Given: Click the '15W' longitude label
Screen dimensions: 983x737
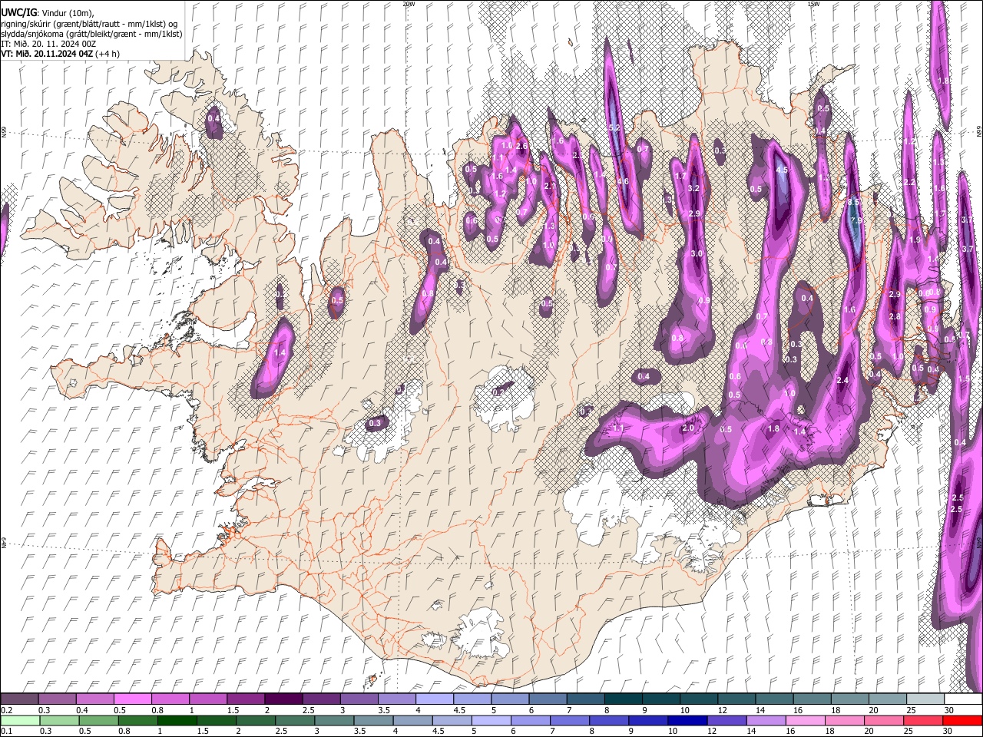Looking at the screenshot, I should [x=813, y=4].
